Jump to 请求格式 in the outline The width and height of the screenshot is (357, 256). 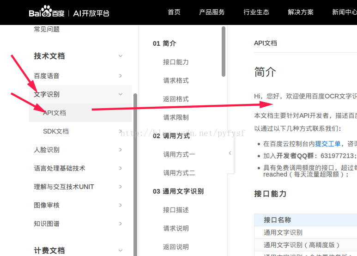(176, 80)
